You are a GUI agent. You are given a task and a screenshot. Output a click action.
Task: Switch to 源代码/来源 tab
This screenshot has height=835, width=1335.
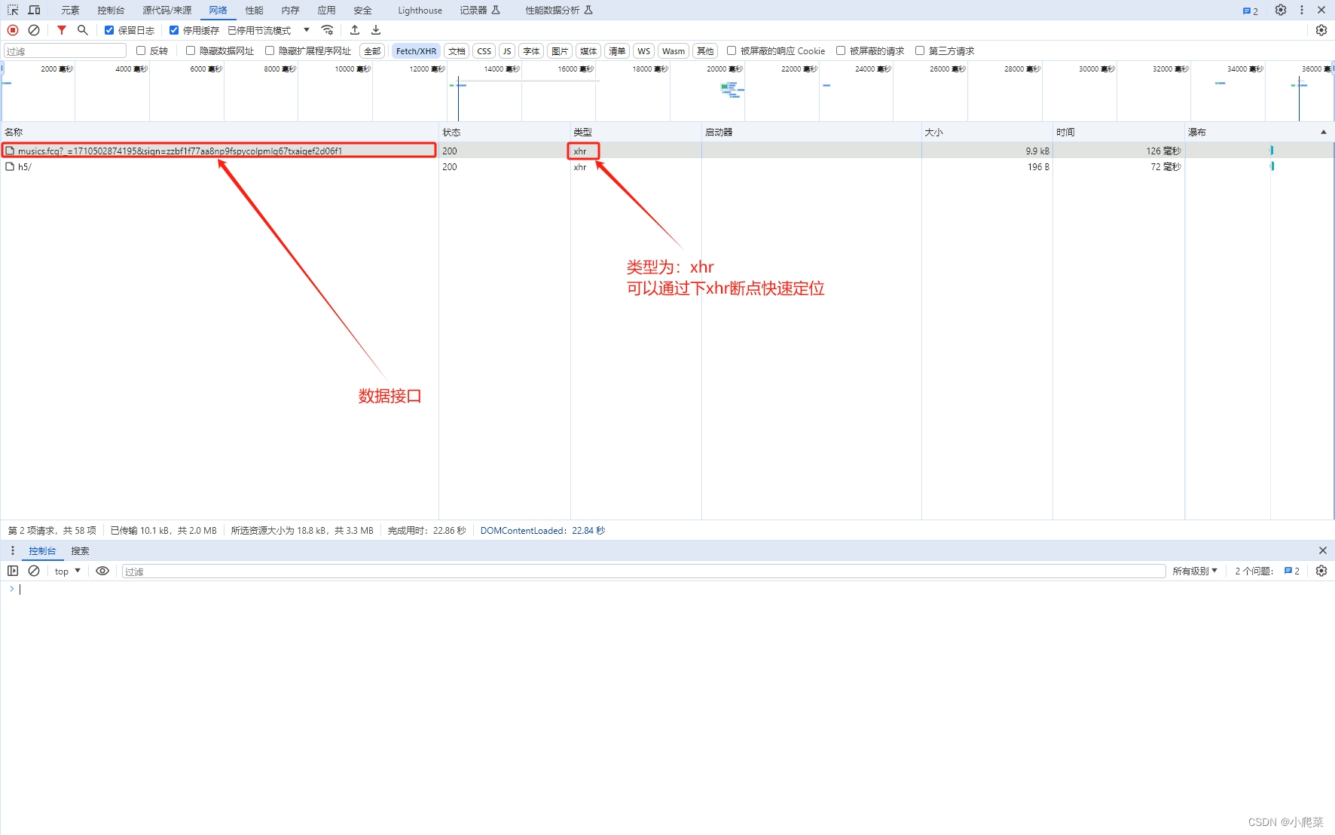click(x=166, y=10)
